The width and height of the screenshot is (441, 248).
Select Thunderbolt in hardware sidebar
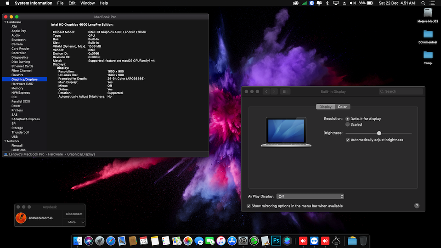(20, 132)
